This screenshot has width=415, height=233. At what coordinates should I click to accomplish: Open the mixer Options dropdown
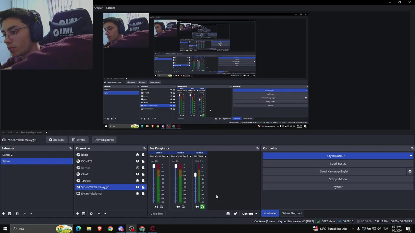[250, 214]
